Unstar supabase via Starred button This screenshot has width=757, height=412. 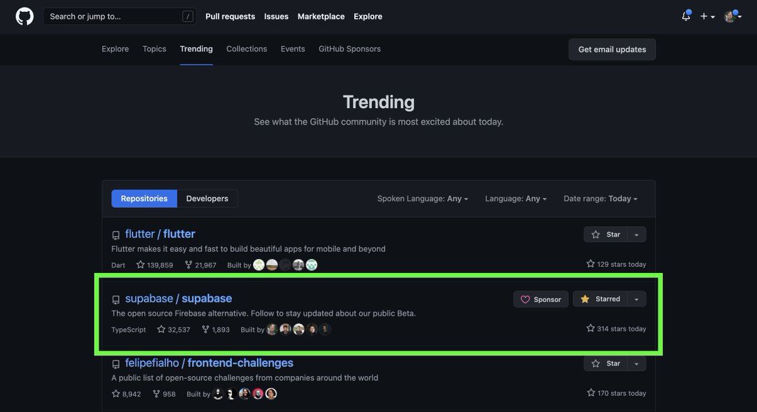point(600,299)
